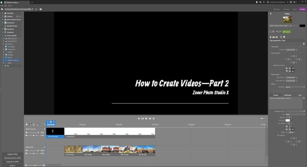Align the header text to the right

tap(293, 130)
